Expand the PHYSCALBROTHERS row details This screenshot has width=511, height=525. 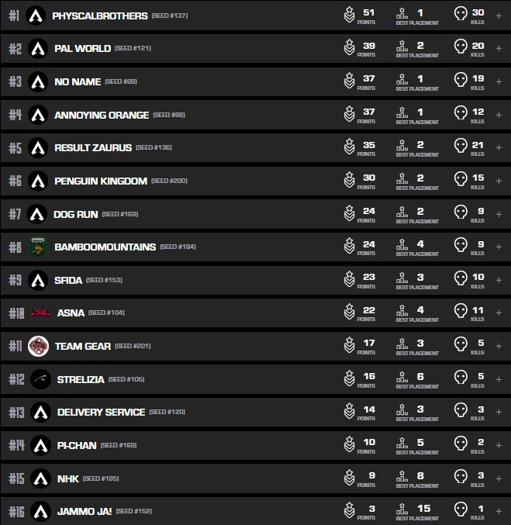pyautogui.click(x=499, y=16)
